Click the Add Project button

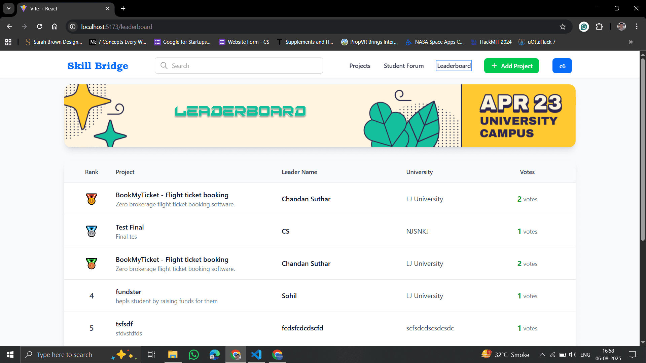pos(511,66)
